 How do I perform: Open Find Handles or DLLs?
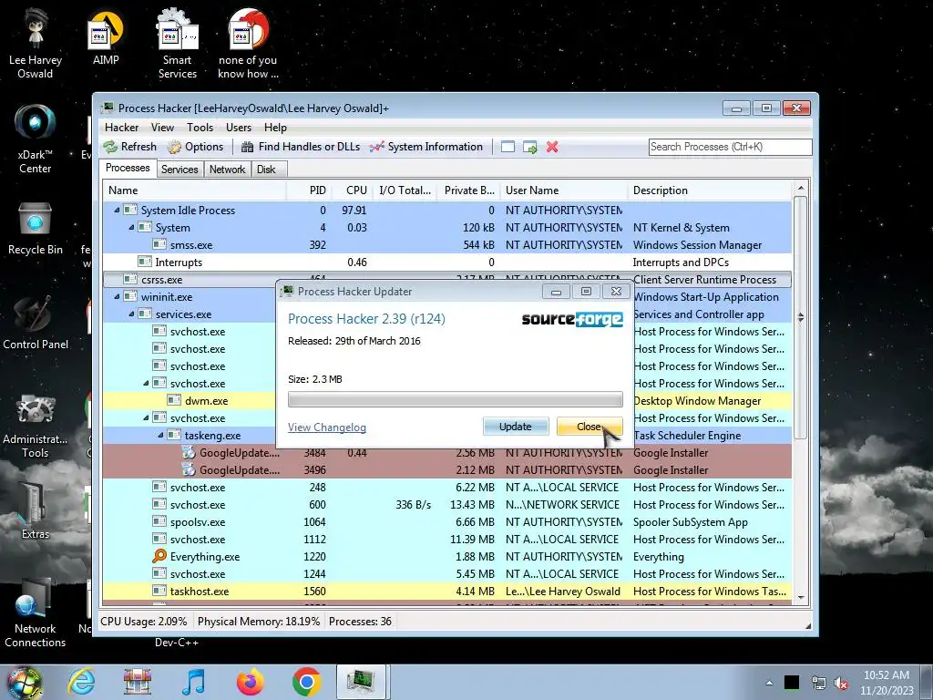301,147
